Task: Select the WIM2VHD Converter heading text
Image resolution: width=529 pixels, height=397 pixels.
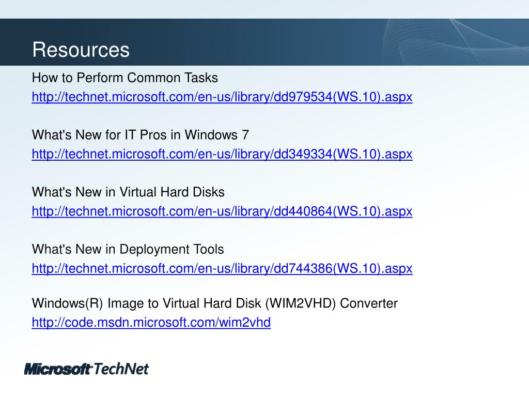Action: click(x=215, y=303)
